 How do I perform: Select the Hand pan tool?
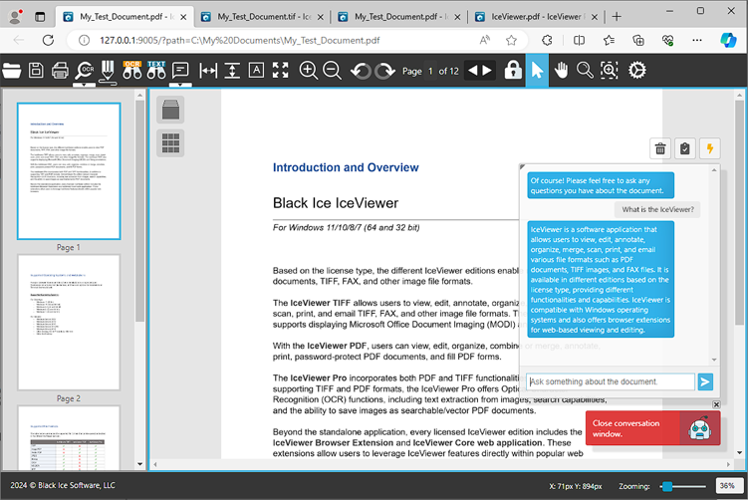click(562, 71)
